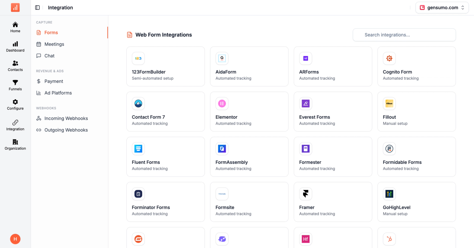Focus the Search integrations field
This screenshot has width=474, height=248.
coord(404,35)
